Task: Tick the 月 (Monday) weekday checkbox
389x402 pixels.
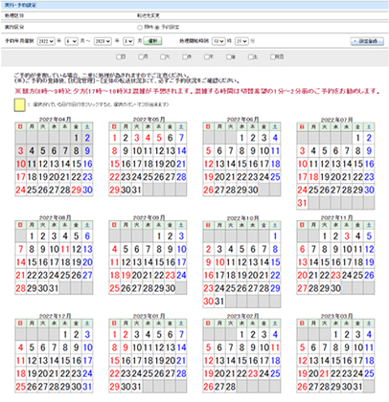Action: coord(141,56)
